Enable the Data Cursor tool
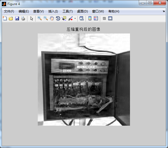 (x=64, y=18)
